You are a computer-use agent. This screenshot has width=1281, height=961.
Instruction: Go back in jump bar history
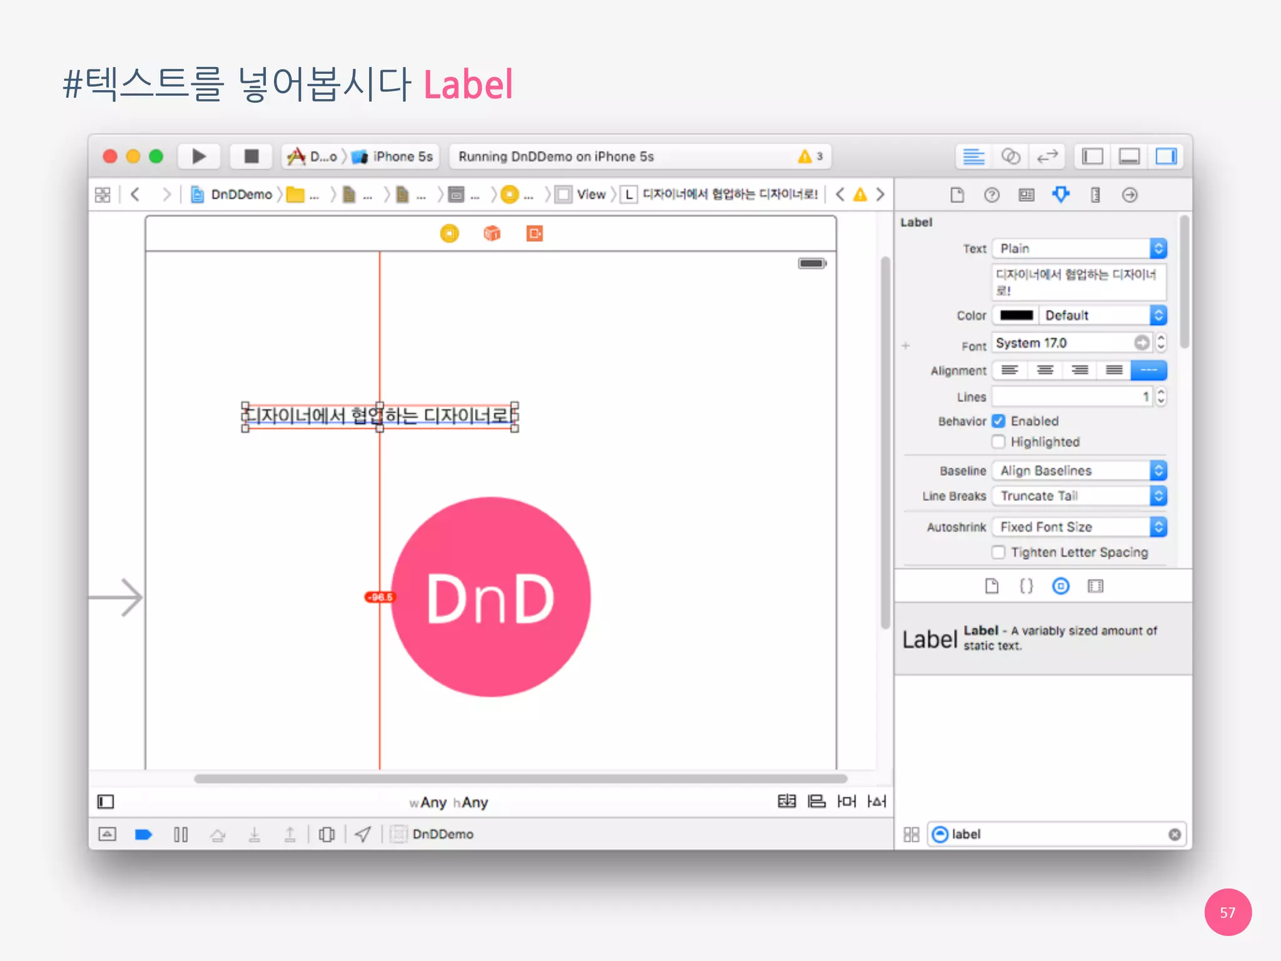pyautogui.click(x=135, y=195)
